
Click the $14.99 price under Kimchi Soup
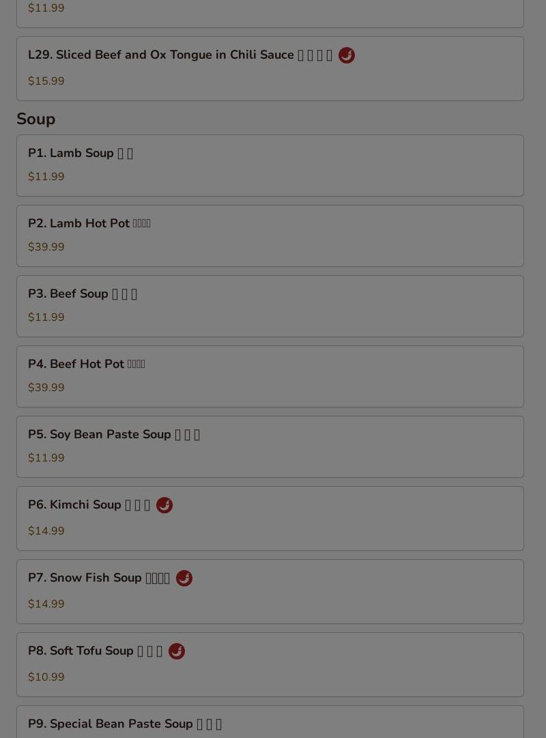[46, 531]
